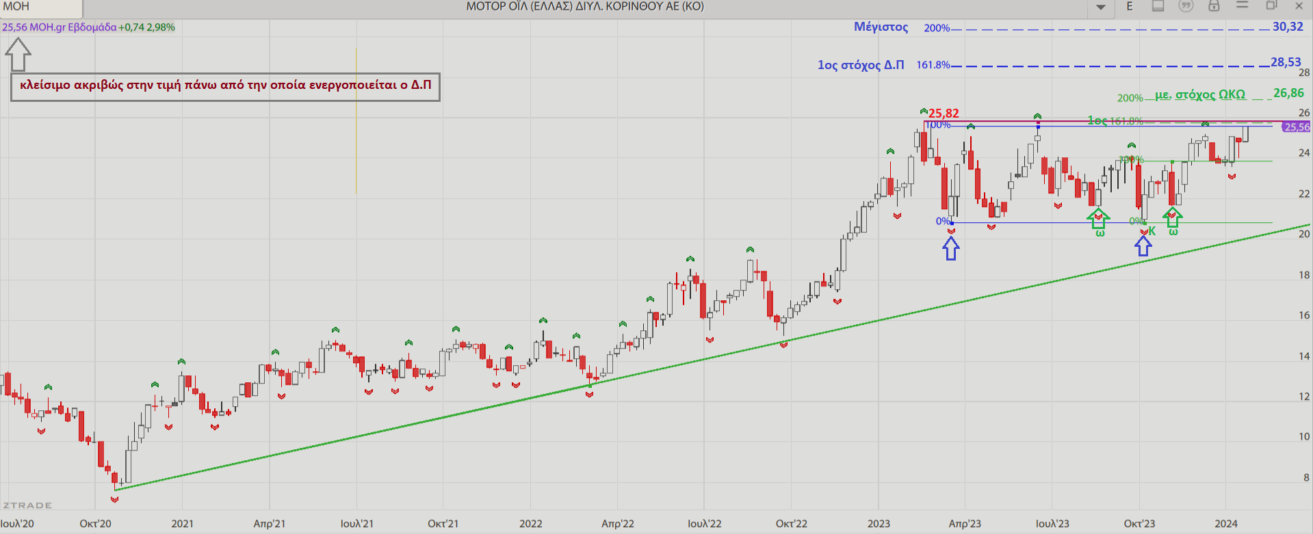Screen dimensions: 1313x534
Task: Click the red 25,82 high label
Action: point(944,114)
